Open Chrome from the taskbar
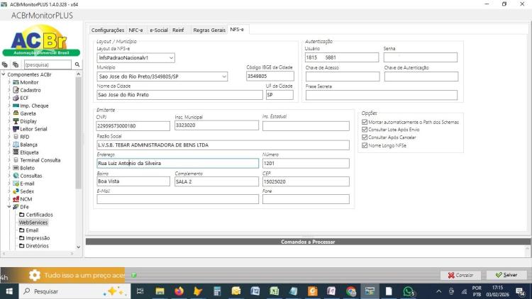This screenshot has width=532, height=299. [351, 291]
